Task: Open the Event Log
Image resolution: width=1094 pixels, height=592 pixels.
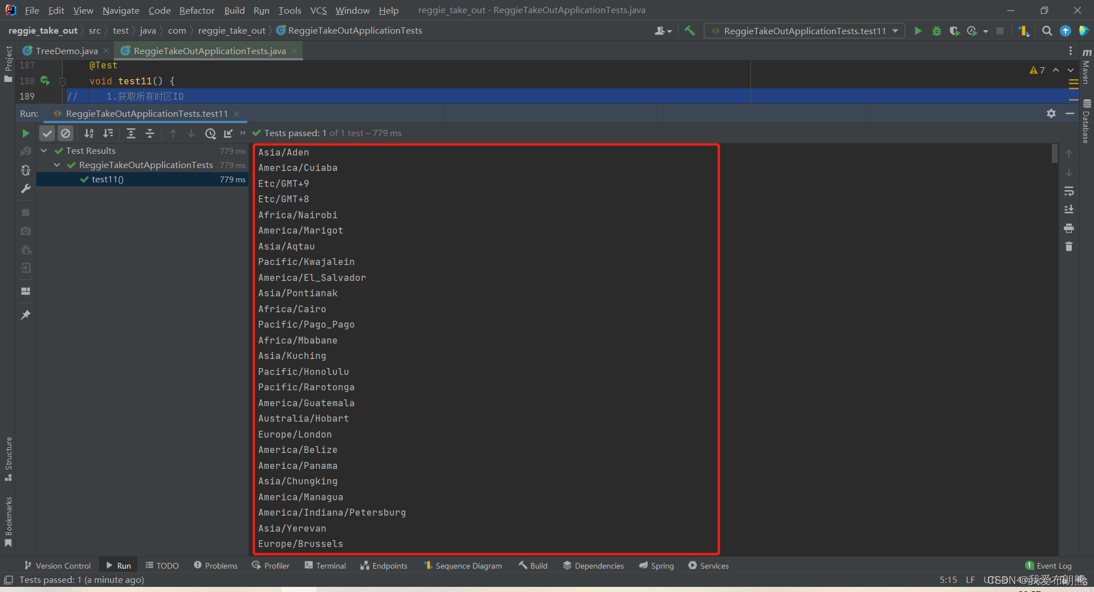Action: pyautogui.click(x=1048, y=566)
